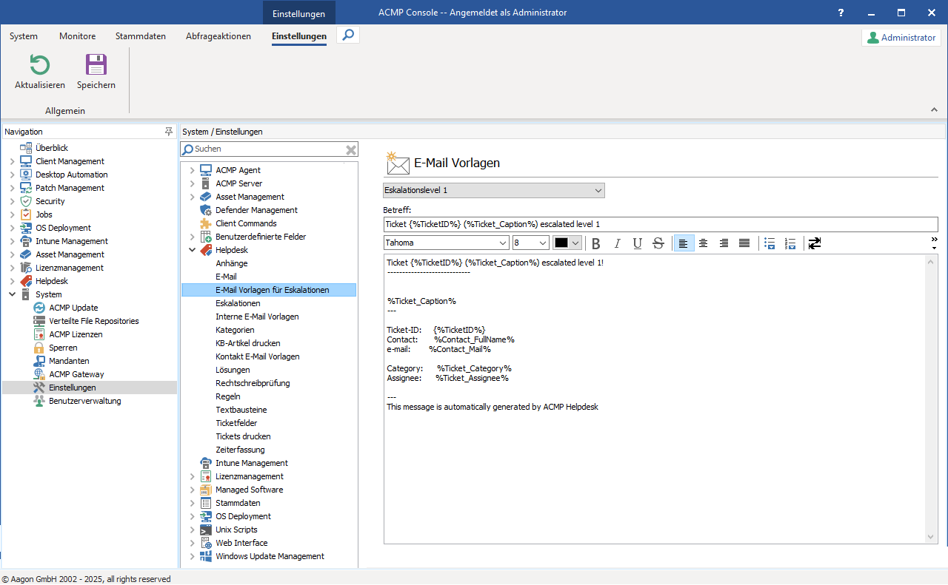This screenshot has height=585, width=948.
Task: Open the Eskalationslevel 1 dropdown
Action: click(x=597, y=190)
